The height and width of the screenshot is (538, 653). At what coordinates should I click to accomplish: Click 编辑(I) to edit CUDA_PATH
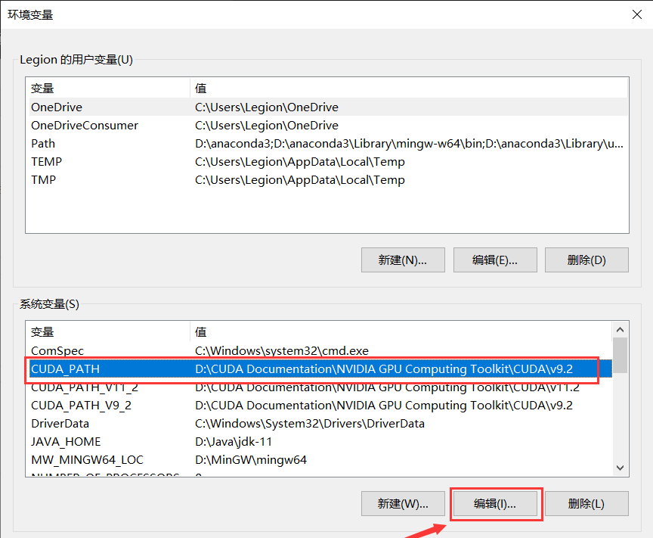coord(495,503)
